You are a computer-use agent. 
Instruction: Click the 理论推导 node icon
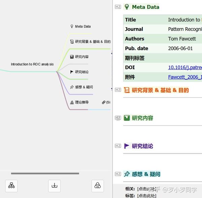pyautogui.click(x=72, y=103)
